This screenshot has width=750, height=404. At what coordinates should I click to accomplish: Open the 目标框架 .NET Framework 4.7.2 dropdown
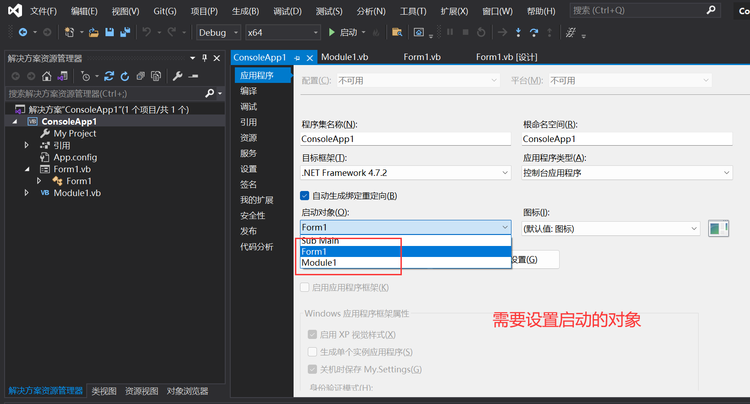406,173
